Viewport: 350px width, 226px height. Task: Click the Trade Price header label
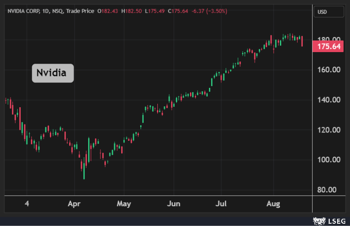point(84,11)
